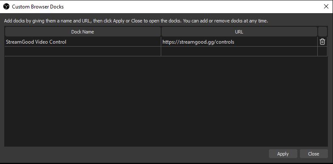333x164 pixels.
Task: Edit the https://streamgood.gg/controls URL cell
Action: [239, 42]
